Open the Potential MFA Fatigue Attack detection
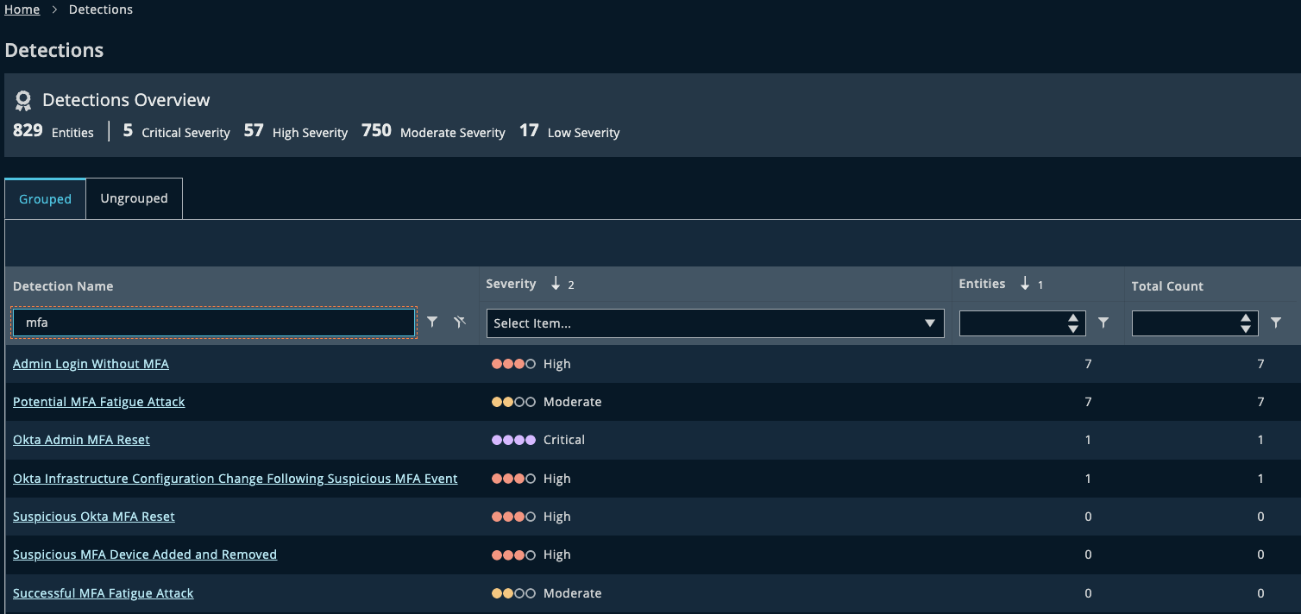The width and height of the screenshot is (1301, 614). tap(98, 402)
